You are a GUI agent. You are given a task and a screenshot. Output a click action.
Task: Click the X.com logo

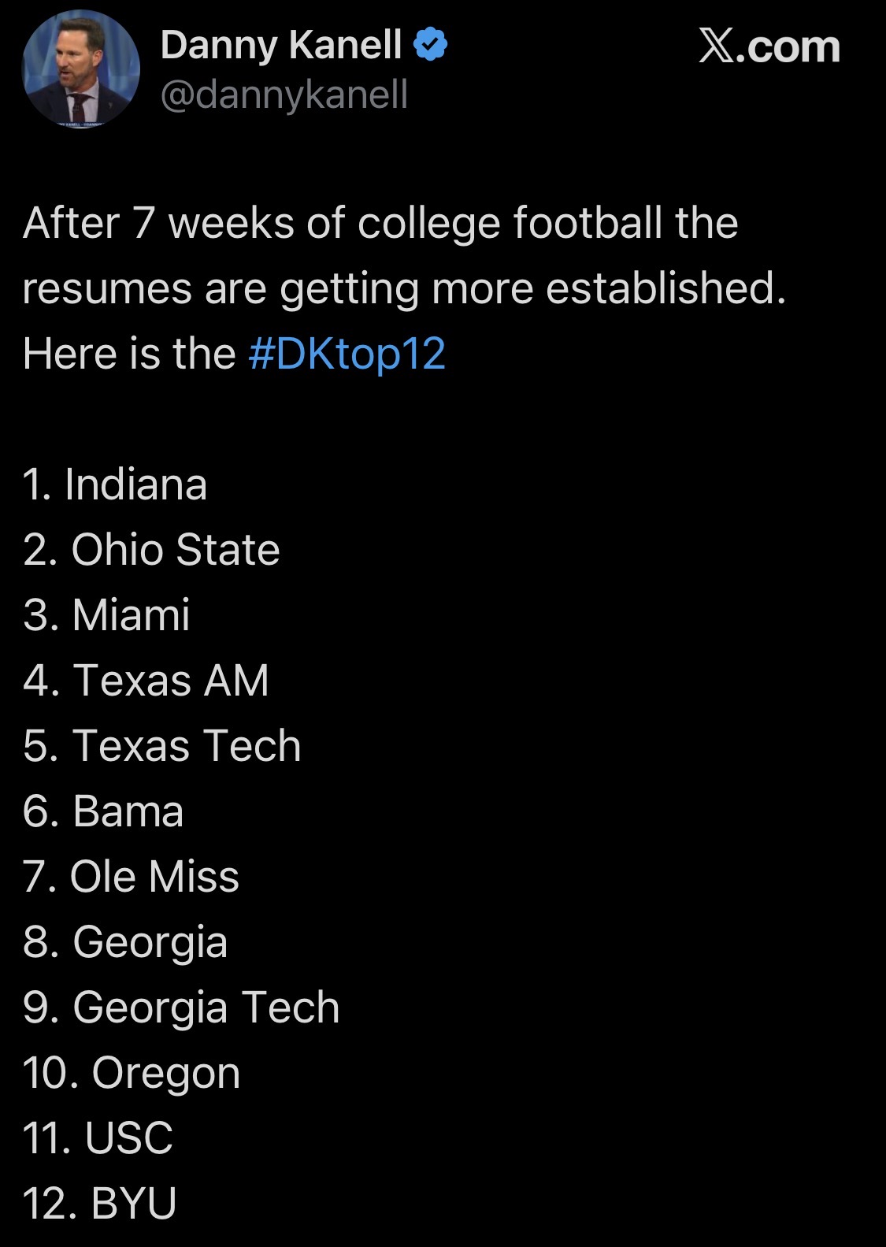click(769, 46)
